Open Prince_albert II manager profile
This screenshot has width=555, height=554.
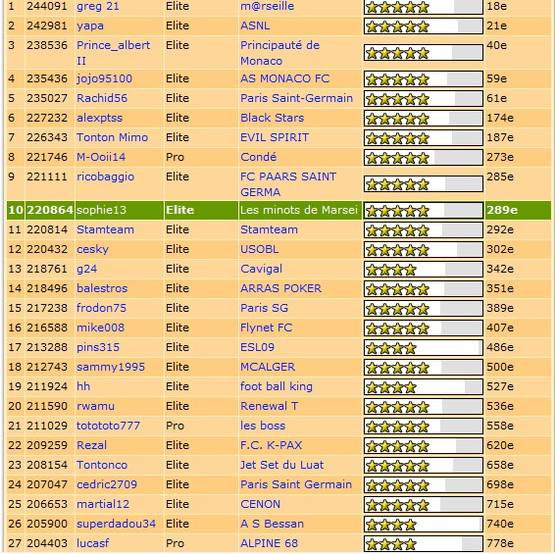click(114, 53)
